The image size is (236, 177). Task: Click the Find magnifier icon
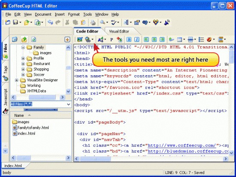[103, 22]
